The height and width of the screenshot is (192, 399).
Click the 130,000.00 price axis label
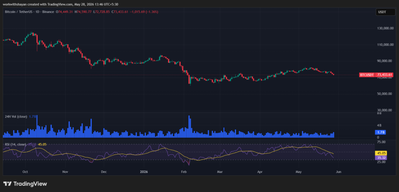coord(385,28)
